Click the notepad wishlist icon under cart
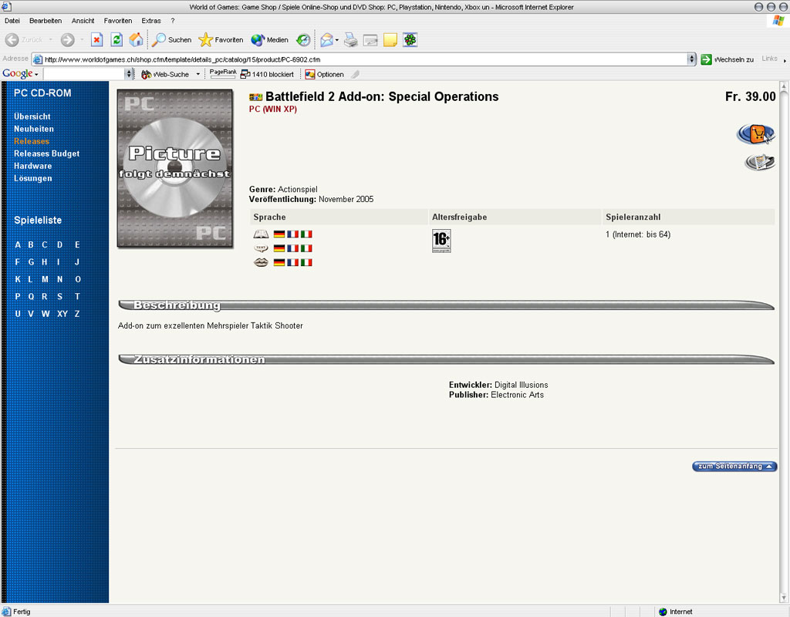The height and width of the screenshot is (617, 790). (x=760, y=162)
